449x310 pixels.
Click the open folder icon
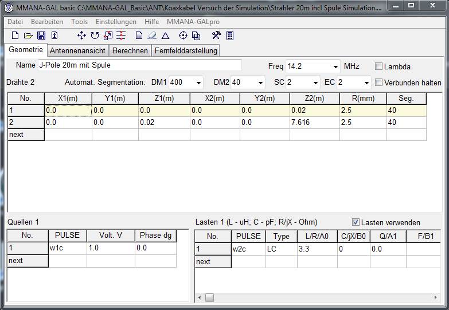28,36
